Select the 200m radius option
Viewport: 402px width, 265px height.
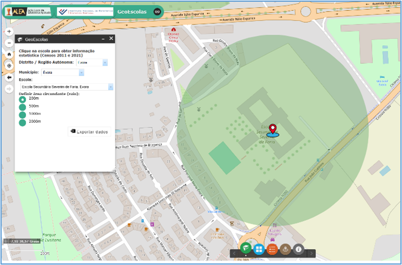[x=23, y=99]
